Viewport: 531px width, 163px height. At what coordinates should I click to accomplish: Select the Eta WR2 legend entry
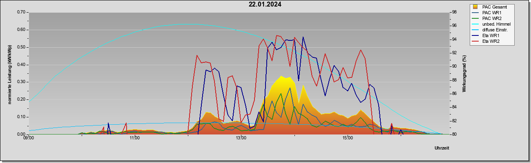486,41
